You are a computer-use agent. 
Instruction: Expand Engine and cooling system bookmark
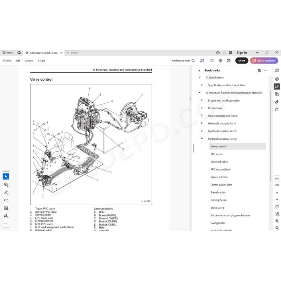tap(202, 100)
